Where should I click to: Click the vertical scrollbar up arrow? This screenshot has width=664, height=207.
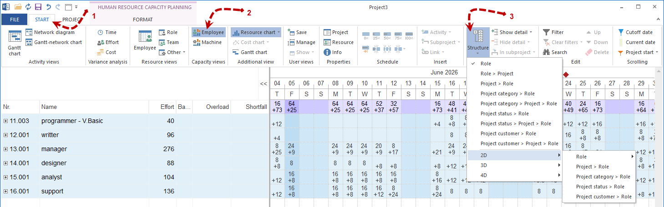tap(659, 72)
